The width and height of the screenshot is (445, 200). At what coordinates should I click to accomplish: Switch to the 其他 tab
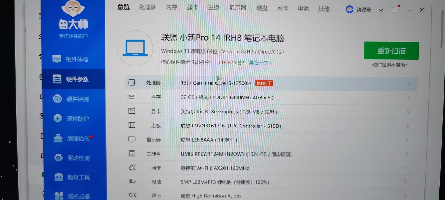coord(324,9)
